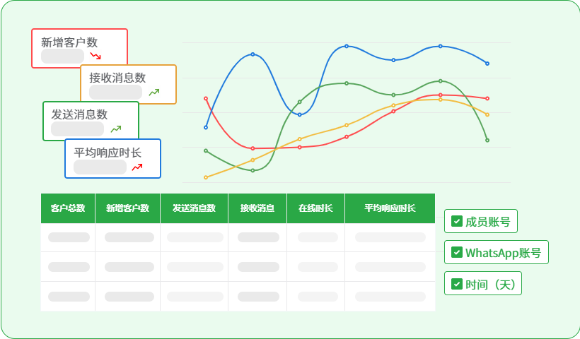Click the red trend arrow in 平均响应时长
This screenshot has width=580, height=339.
(x=137, y=167)
